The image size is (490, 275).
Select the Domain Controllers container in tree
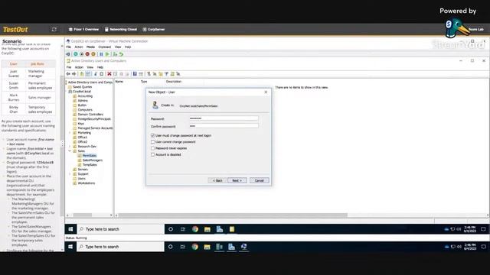[90, 115]
